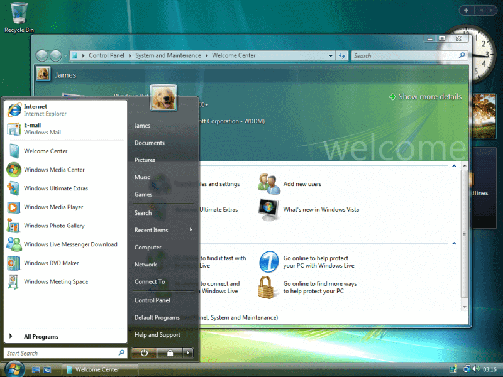503x377 pixels.
Task: Click the Forward button in Welcome Center window
Action: pos(55,55)
